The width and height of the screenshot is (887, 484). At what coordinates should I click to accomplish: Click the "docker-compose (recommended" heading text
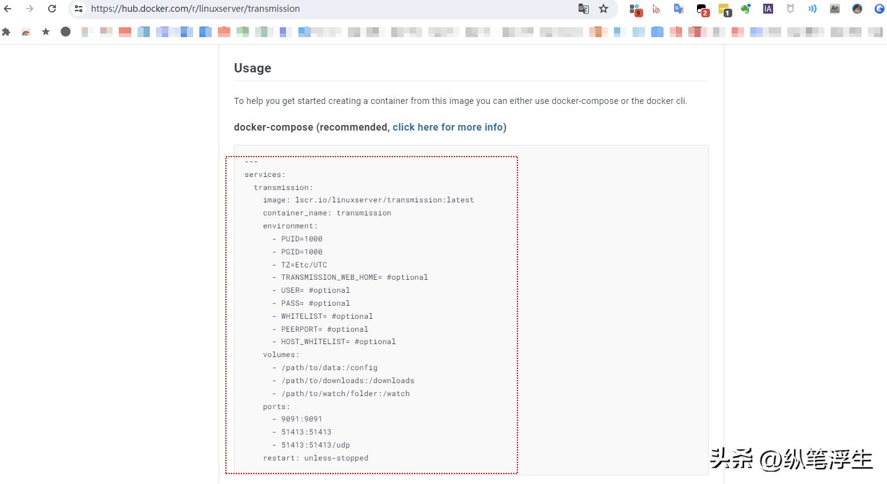coord(311,127)
